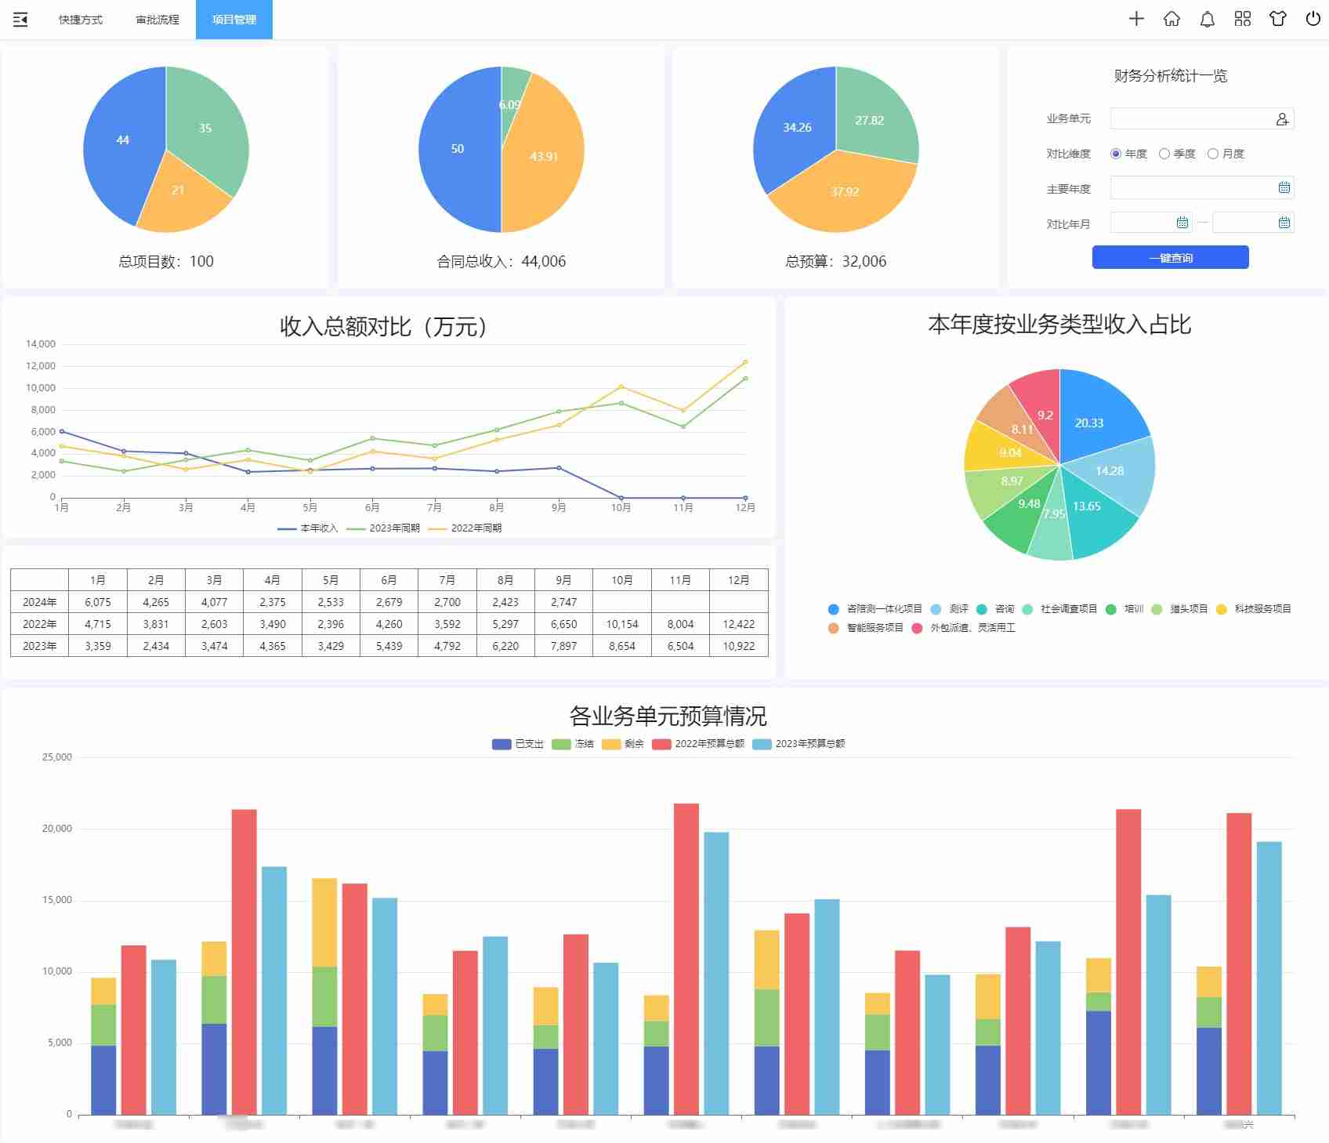Screen dimensions: 1329x1143
Task: Select the 月度 radio option
Action: coord(1213,154)
